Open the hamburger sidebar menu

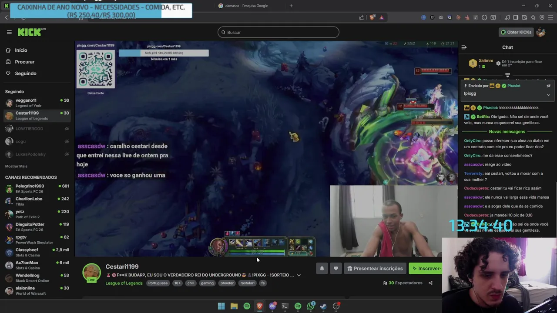coord(9,32)
